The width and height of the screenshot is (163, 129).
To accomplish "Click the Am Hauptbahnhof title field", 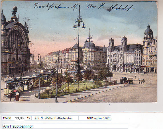I will pyautogui.click(x=65, y=126).
